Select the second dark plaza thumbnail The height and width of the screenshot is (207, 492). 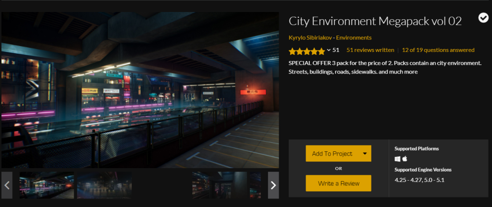point(104,185)
